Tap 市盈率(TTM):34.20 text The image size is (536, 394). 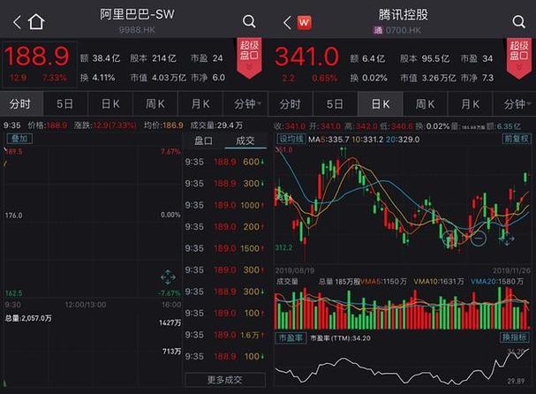(341, 338)
